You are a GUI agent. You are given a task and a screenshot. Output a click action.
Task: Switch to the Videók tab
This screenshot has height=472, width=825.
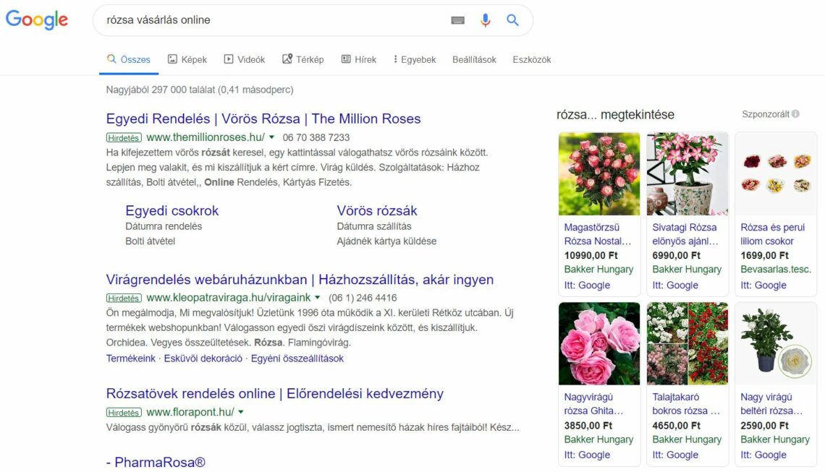click(x=245, y=59)
